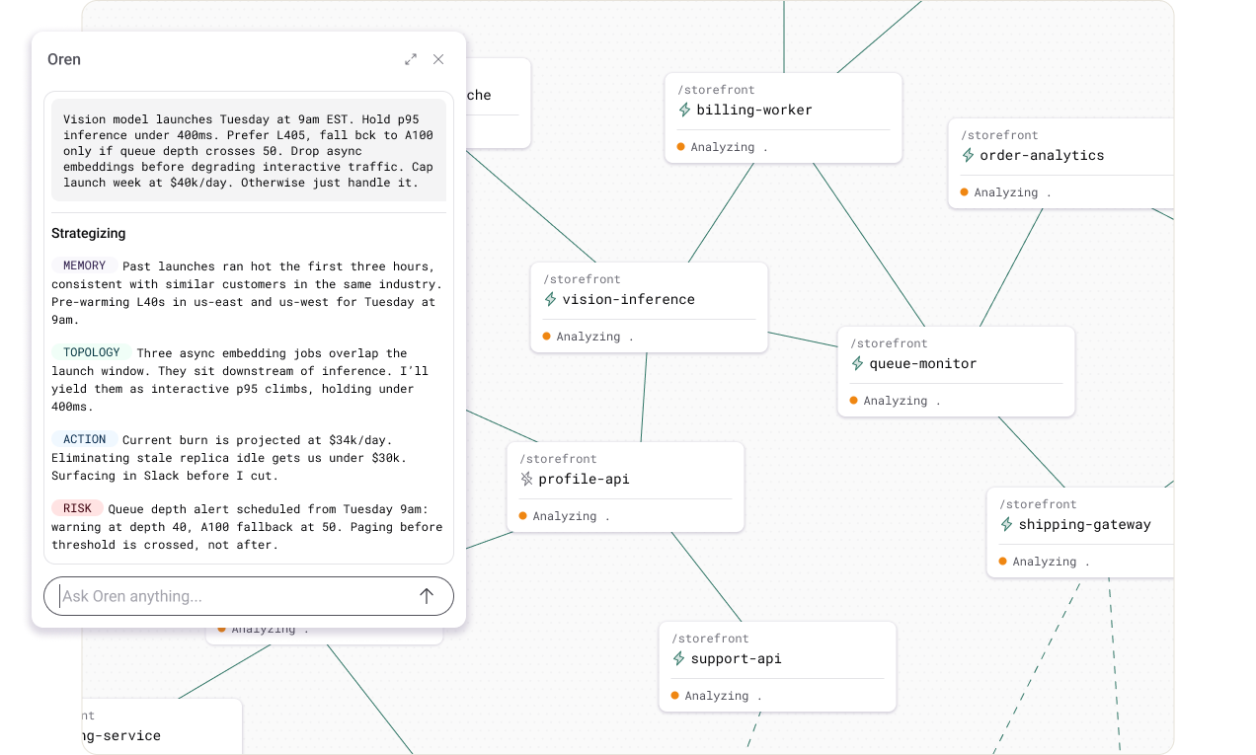Expand the Oren chat panel

click(x=411, y=59)
